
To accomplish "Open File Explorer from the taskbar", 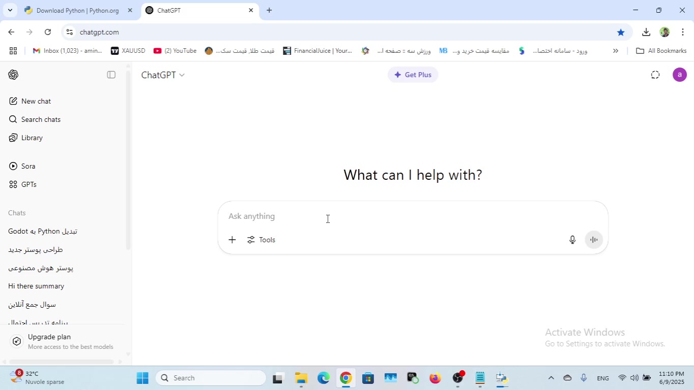I will tap(301, 378).
